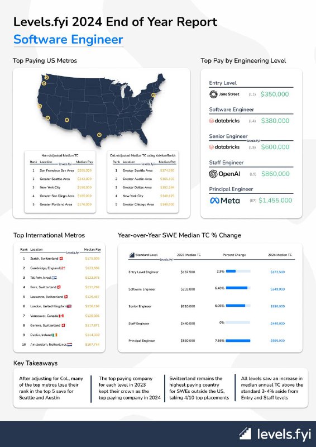Click the OpenAI logo

pyautogui.click(x=225, y=174)
